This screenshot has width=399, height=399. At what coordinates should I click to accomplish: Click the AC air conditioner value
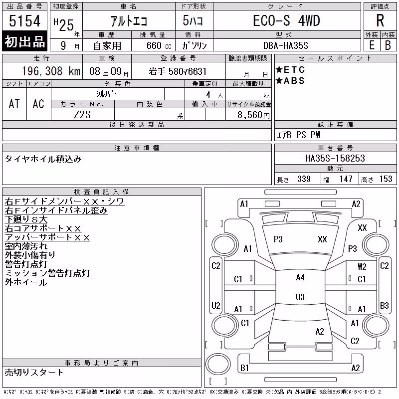pyautogui.click(x=38, y=104)
